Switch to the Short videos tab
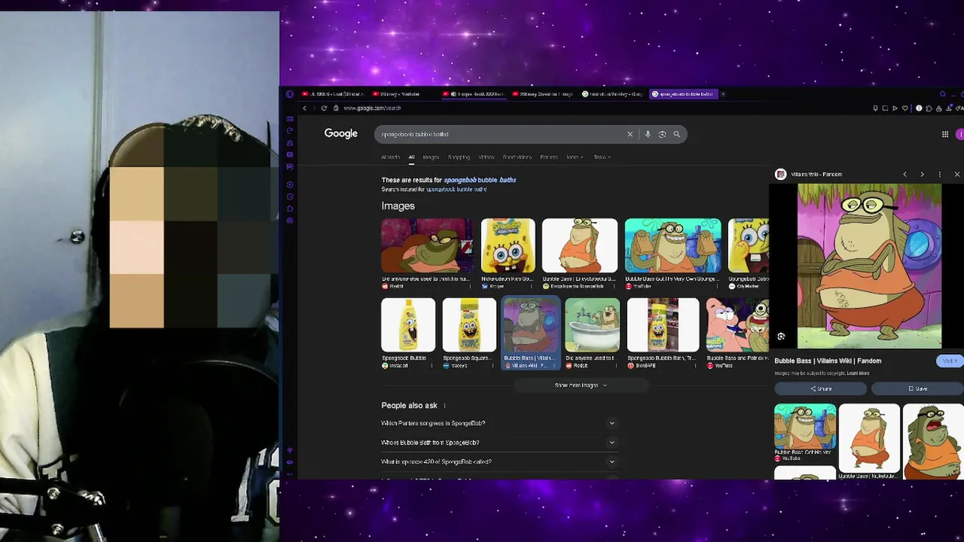The image size is (964, 542). tap(517, 157)
